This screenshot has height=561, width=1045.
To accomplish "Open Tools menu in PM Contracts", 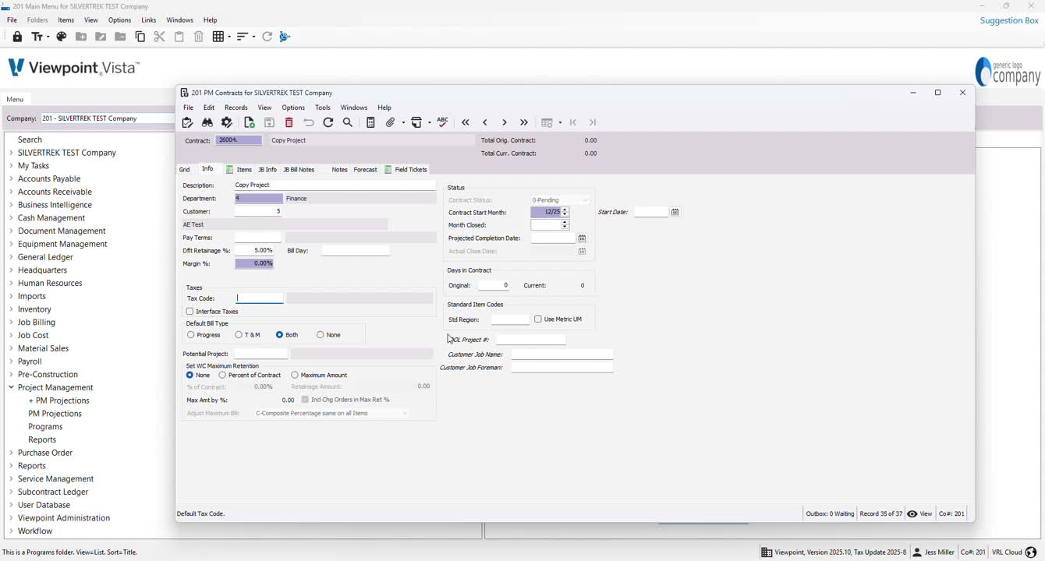I will (x=323, y=108).
